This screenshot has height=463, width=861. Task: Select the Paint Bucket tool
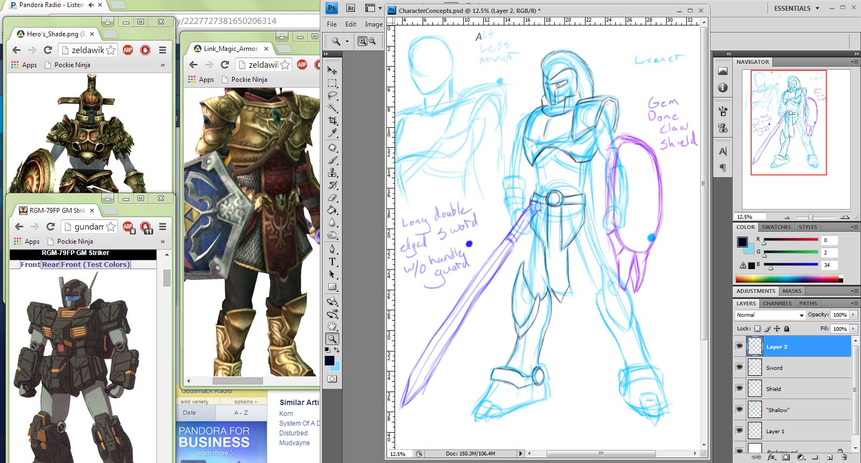[x=332, y=210]
